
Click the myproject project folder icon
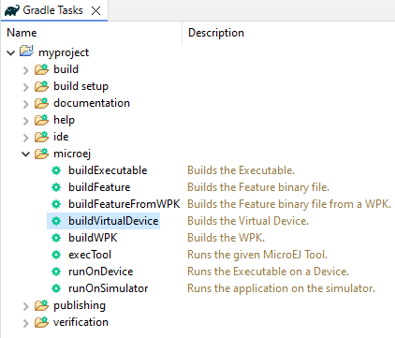pyautogui.click(x=26, y=51)
